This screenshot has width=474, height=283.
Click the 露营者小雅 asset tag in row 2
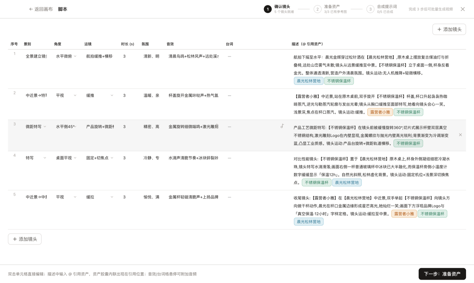(380, 112)
